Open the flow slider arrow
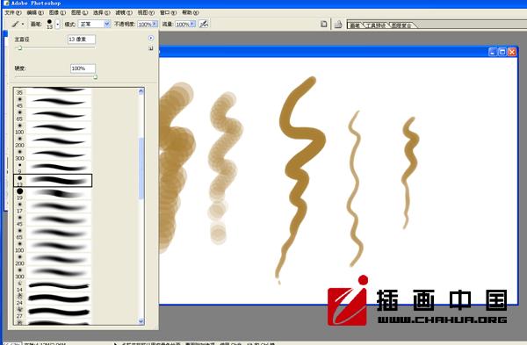Screen dimensions: 527x345 coord(192,25)
